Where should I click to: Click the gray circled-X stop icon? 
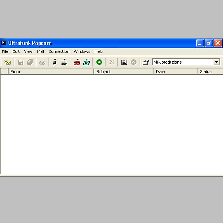(x=133, y=62)
